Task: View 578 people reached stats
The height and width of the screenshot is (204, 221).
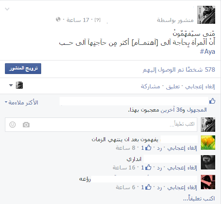Action: [x=179, y=69]
